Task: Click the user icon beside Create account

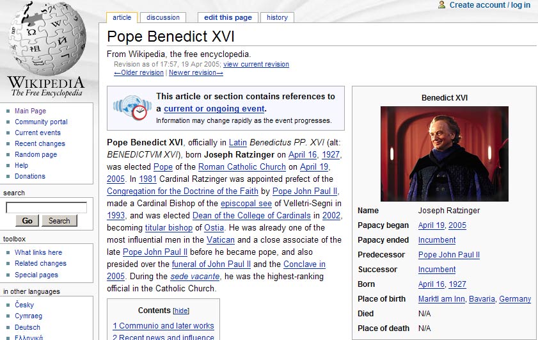Action: (x=441, y=5)
